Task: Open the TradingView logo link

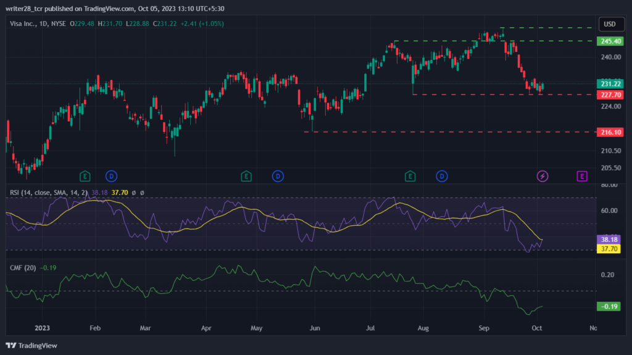Action: pyautogui.click(x=31, y=346)
